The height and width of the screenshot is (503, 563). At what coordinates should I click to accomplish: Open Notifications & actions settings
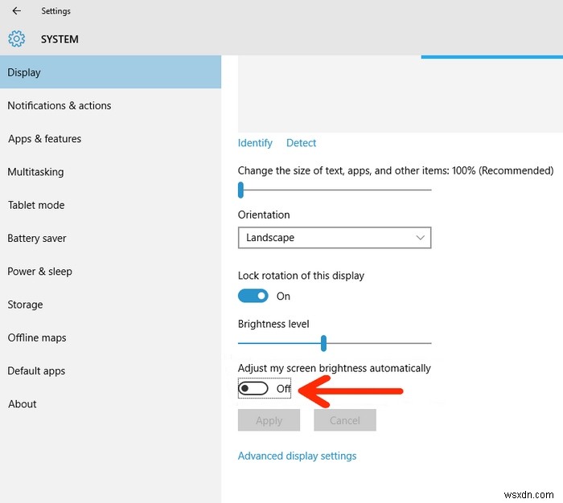(x=111, y=105)
